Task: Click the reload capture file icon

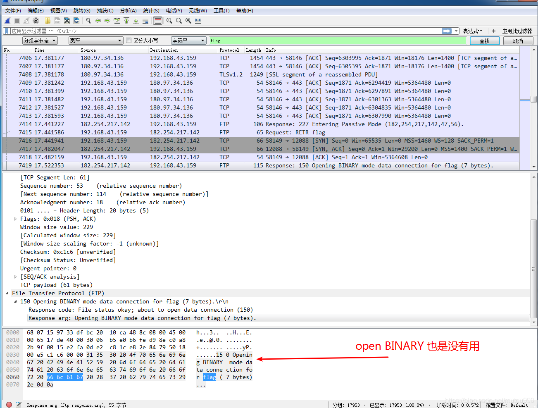Action: point(76,21)
